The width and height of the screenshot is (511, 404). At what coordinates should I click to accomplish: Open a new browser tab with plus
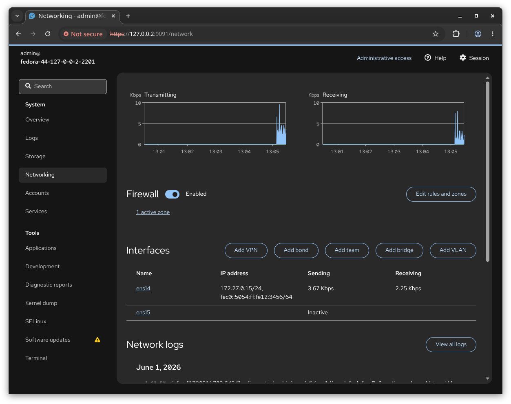(x=128, y=16)
